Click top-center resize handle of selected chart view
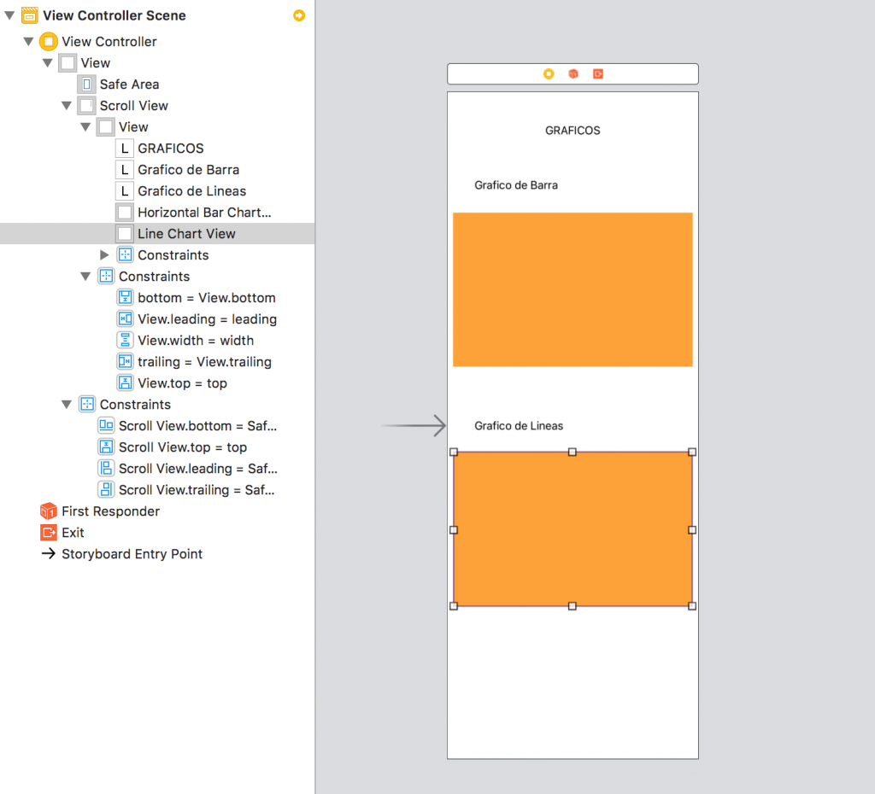Screen dimensions: 875x794 [x=573, y=452]
